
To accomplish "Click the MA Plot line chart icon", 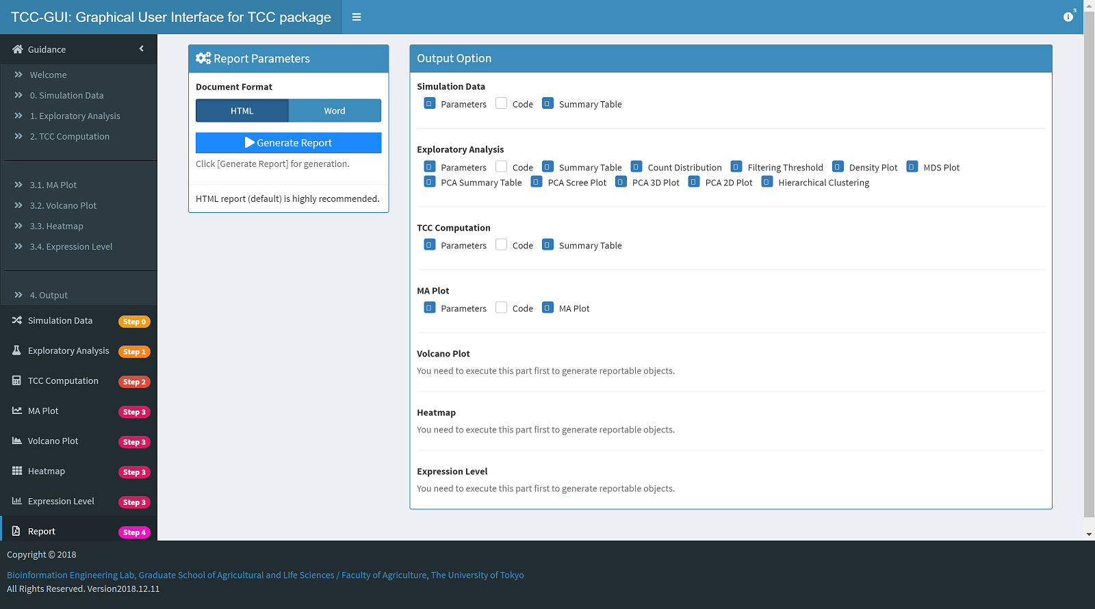I will [x=17, y=411].
